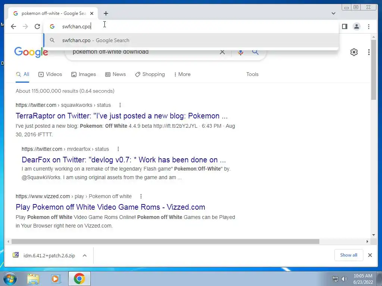Click the vizzed.com play breadcrumb URL

[x=73, y=196]
